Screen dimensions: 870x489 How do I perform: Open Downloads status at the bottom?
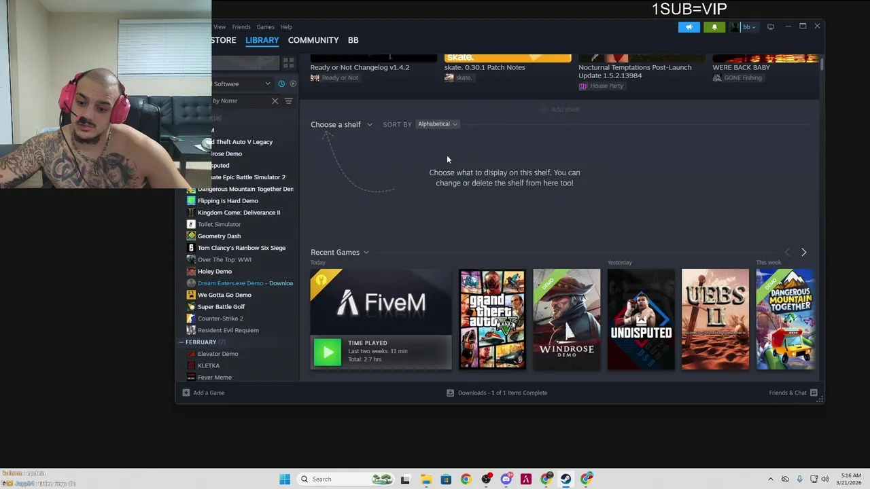coord(497,393)
